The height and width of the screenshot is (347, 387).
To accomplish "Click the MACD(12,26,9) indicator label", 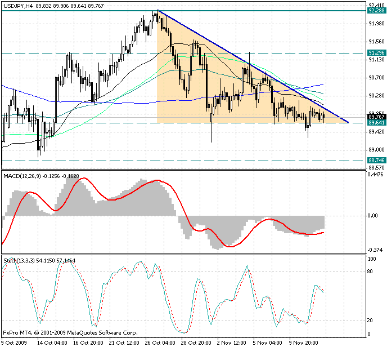I will coord(22,176).
